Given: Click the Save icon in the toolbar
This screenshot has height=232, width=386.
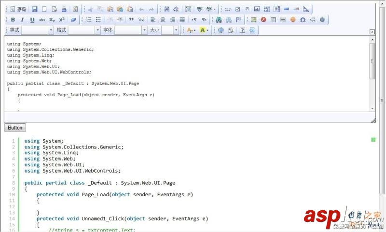Looking at the screenshot, I should tap(35, 9).
